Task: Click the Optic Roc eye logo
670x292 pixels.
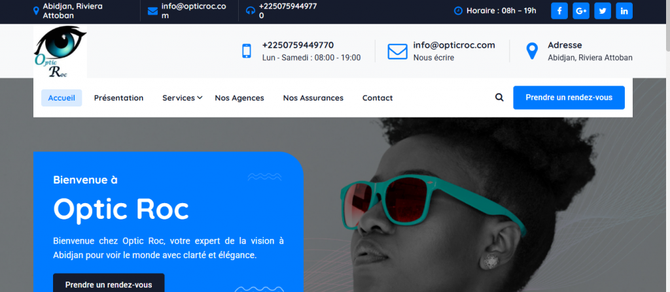Action: tap(60, 52)
